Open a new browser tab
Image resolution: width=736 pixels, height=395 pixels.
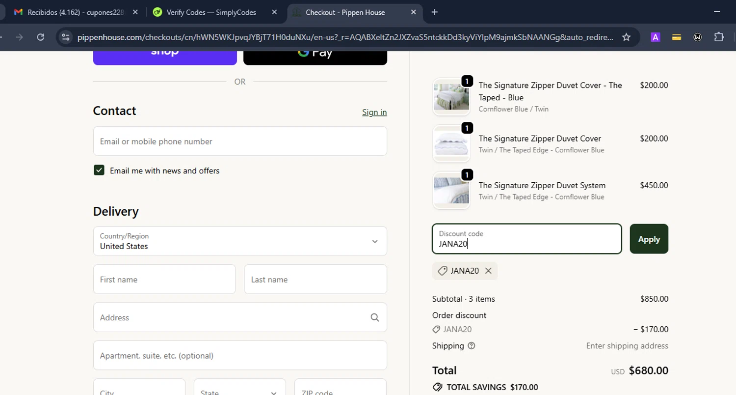[x=434, y=12]
